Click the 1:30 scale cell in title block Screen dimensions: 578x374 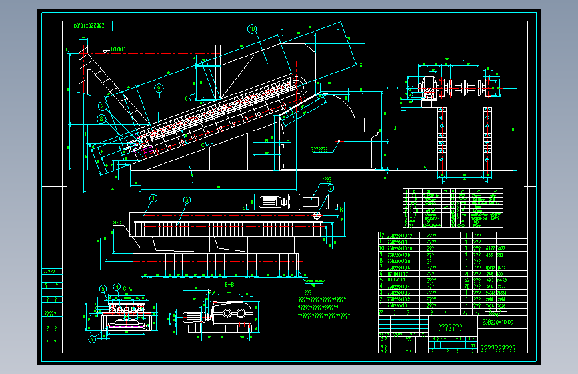pos(471,345)
